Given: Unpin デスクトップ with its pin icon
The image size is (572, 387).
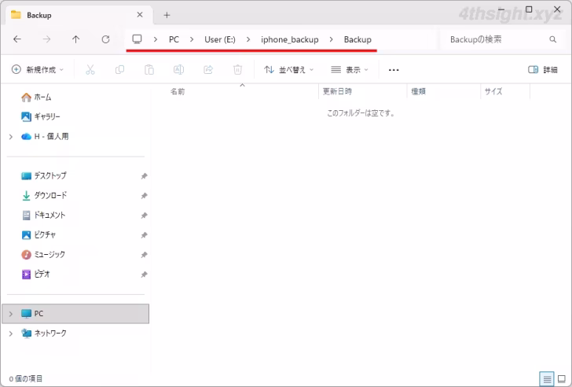Looking at the screenshot, I should (144, 176).
